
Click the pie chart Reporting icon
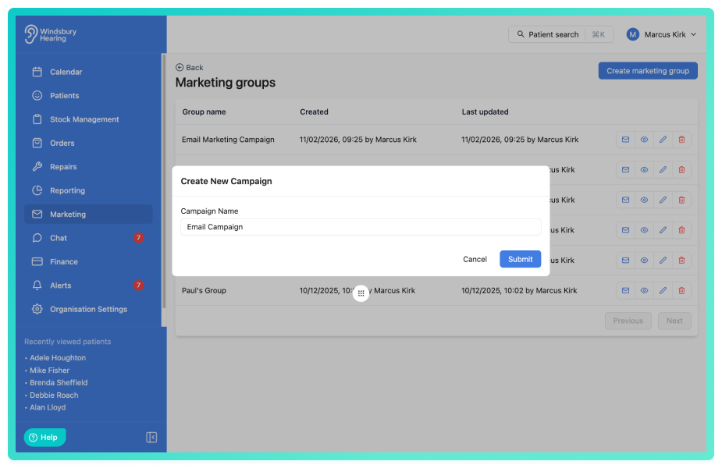37,190
